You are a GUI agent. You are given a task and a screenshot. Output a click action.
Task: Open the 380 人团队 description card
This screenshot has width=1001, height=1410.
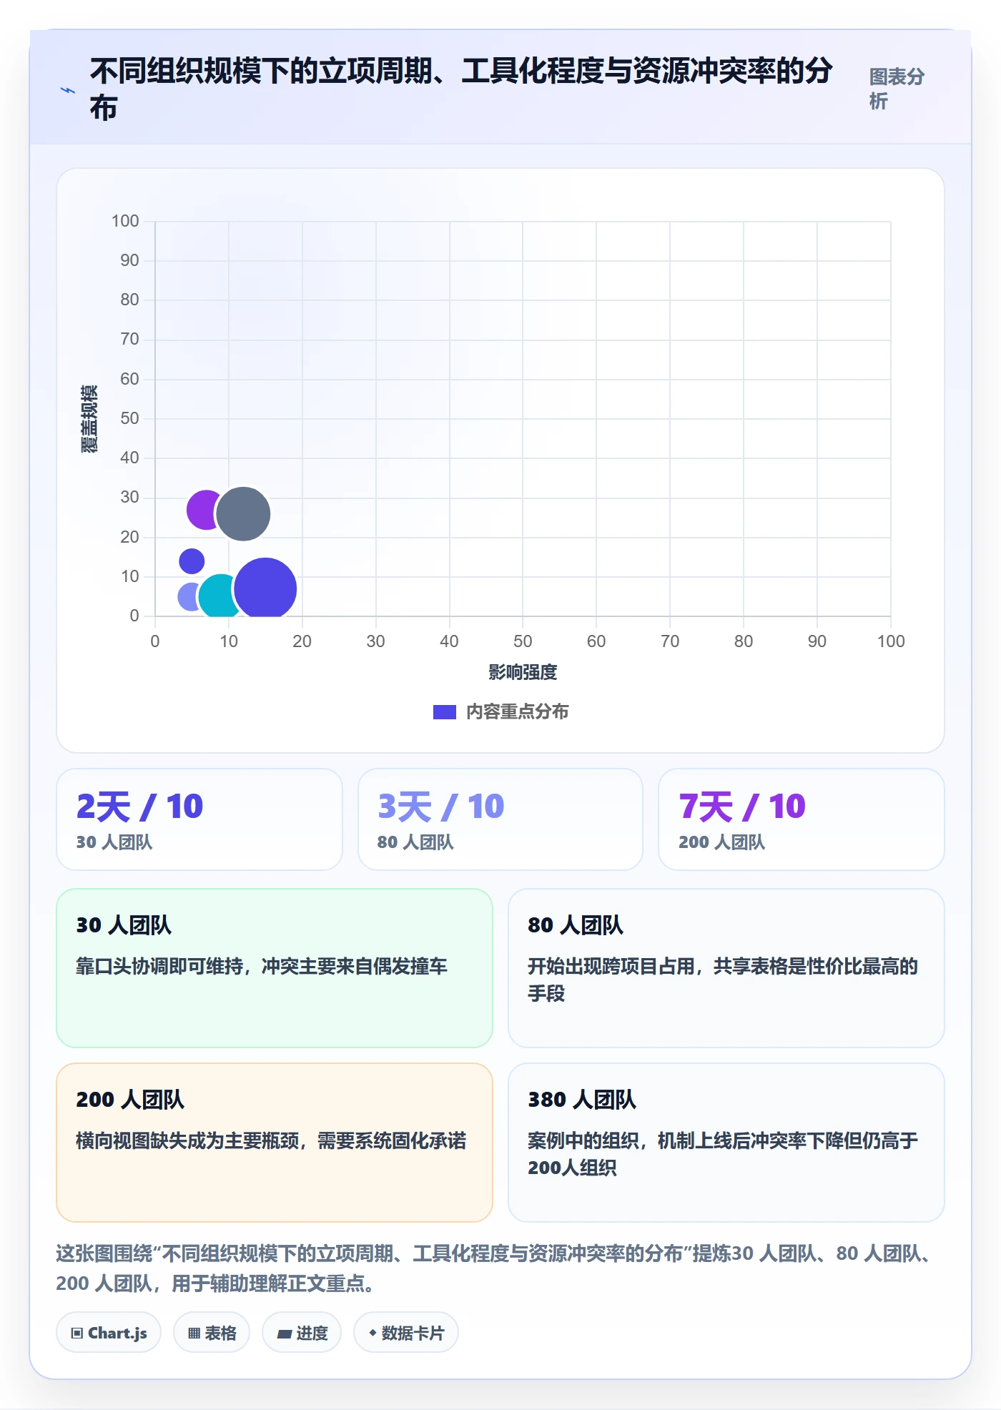726,1143
